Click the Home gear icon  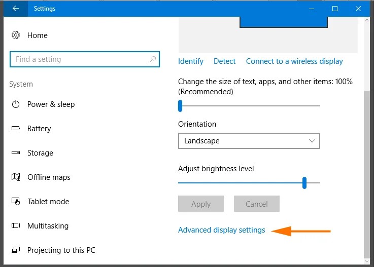16,35
